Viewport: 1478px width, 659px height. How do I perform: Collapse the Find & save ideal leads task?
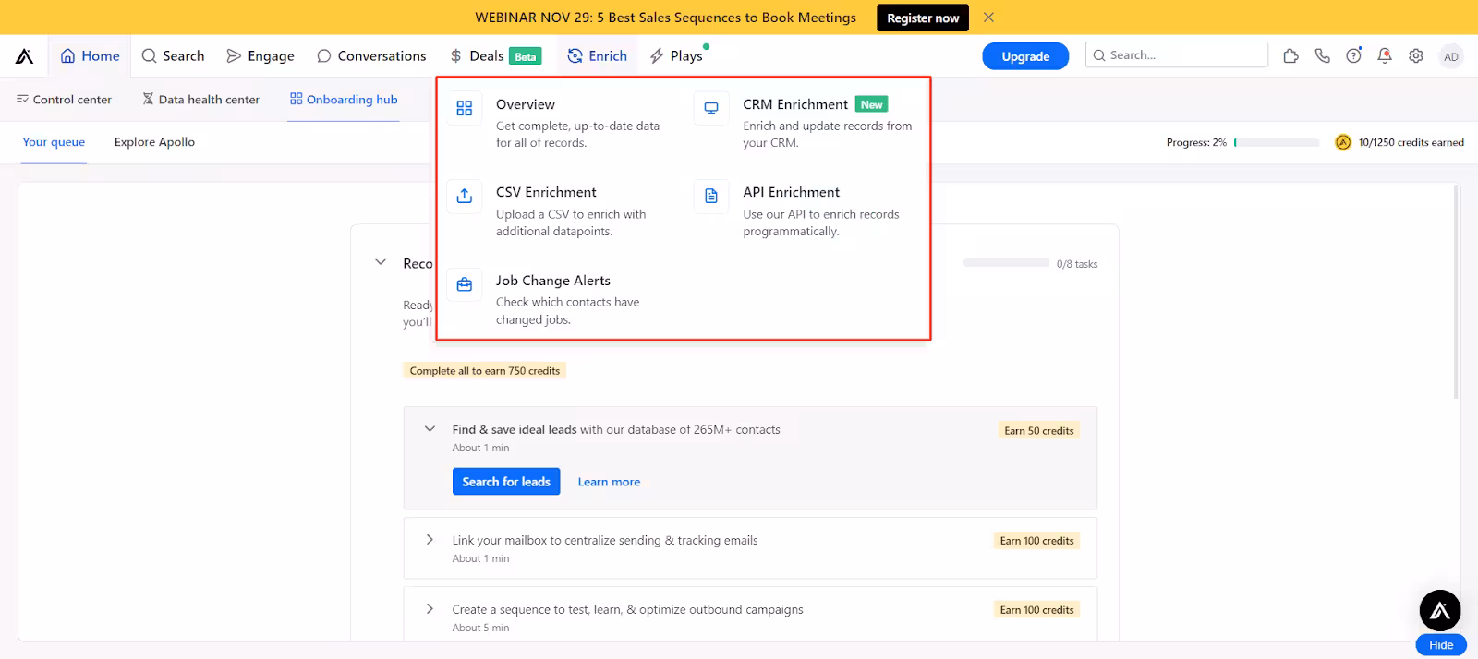click(430, 429)
